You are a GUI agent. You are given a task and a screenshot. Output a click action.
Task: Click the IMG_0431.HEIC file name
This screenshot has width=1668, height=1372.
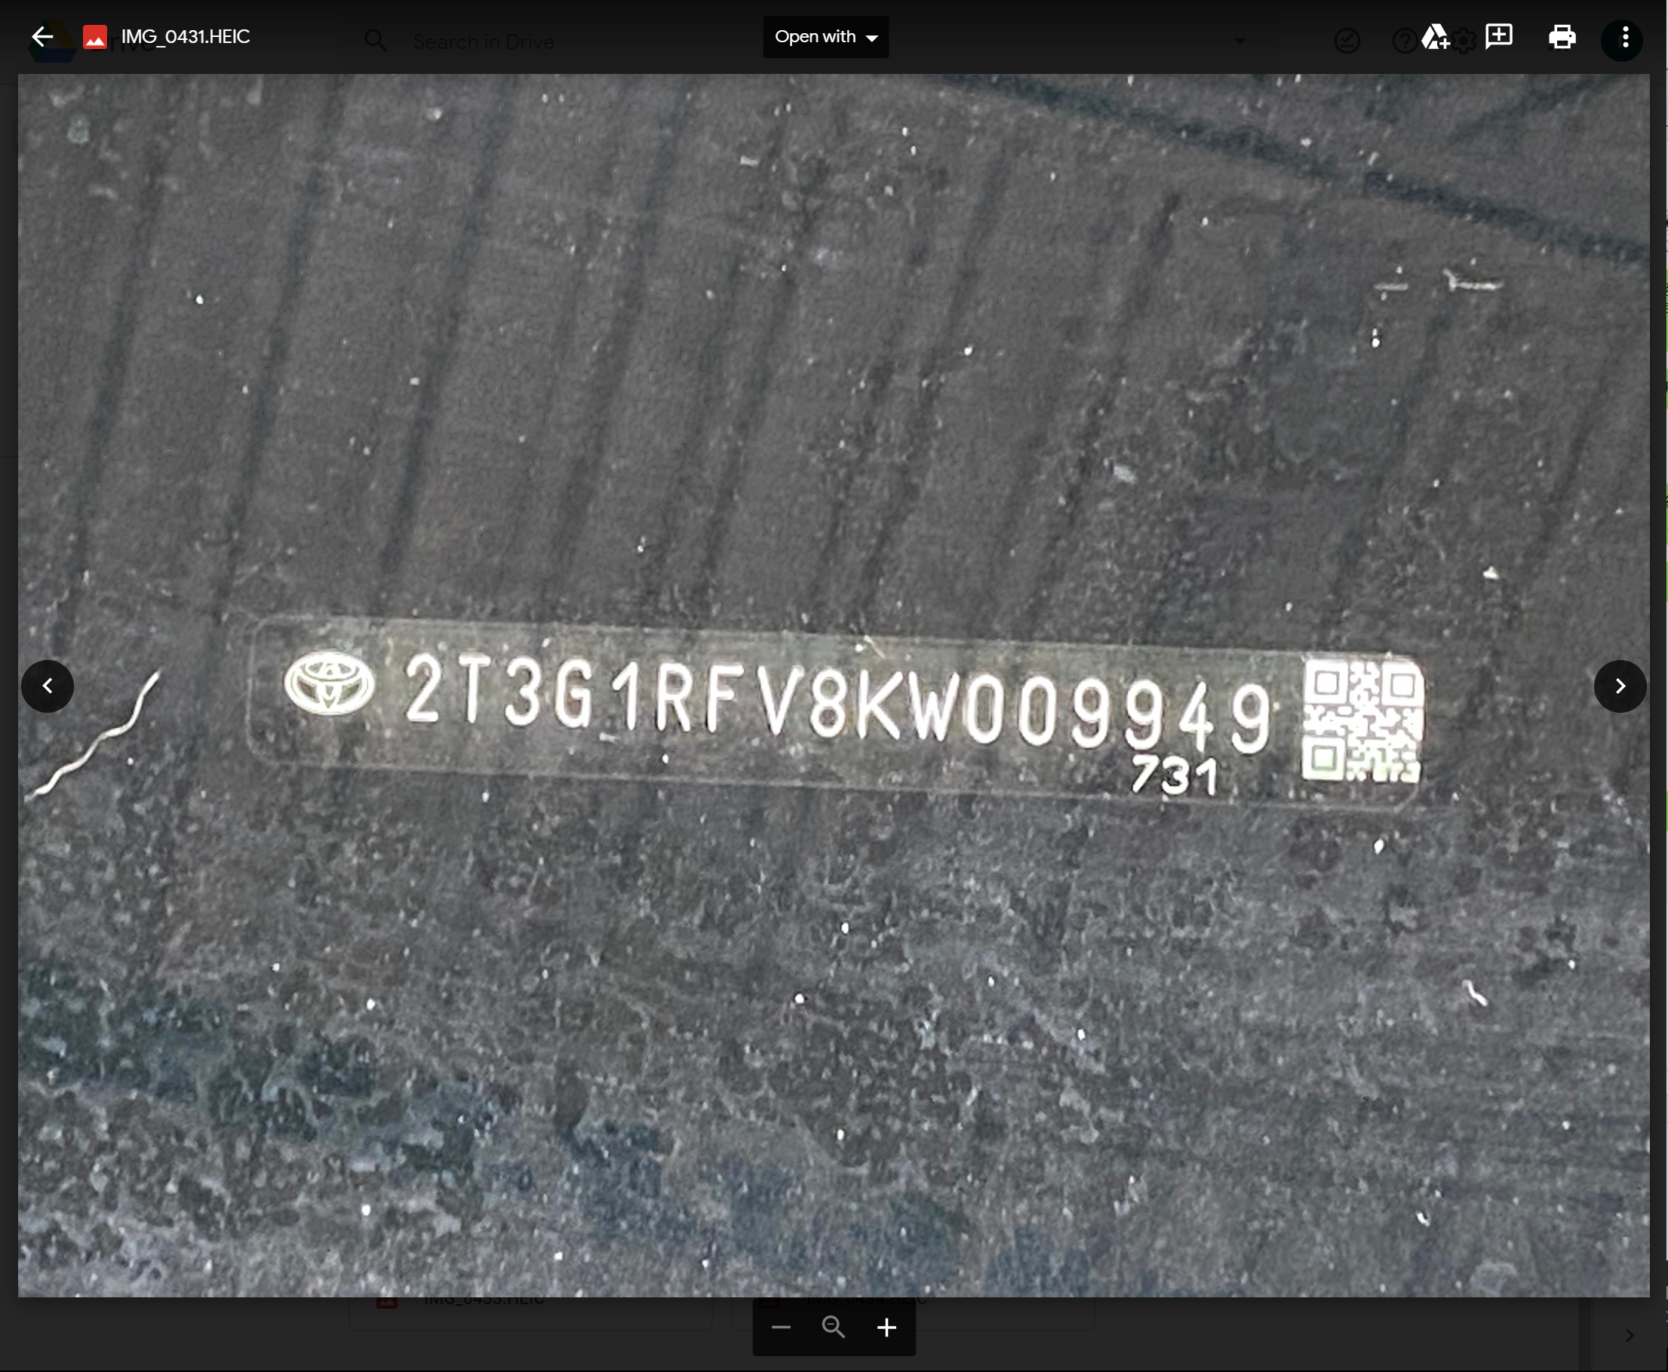185,36
